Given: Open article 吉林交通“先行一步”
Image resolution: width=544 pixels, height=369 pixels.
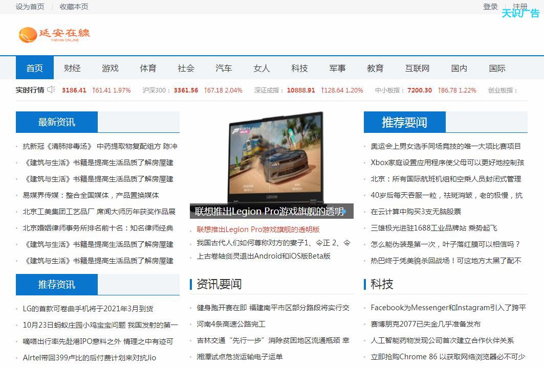Looking at the screenshot, I should pyautogui.click(x=273, y=340).
